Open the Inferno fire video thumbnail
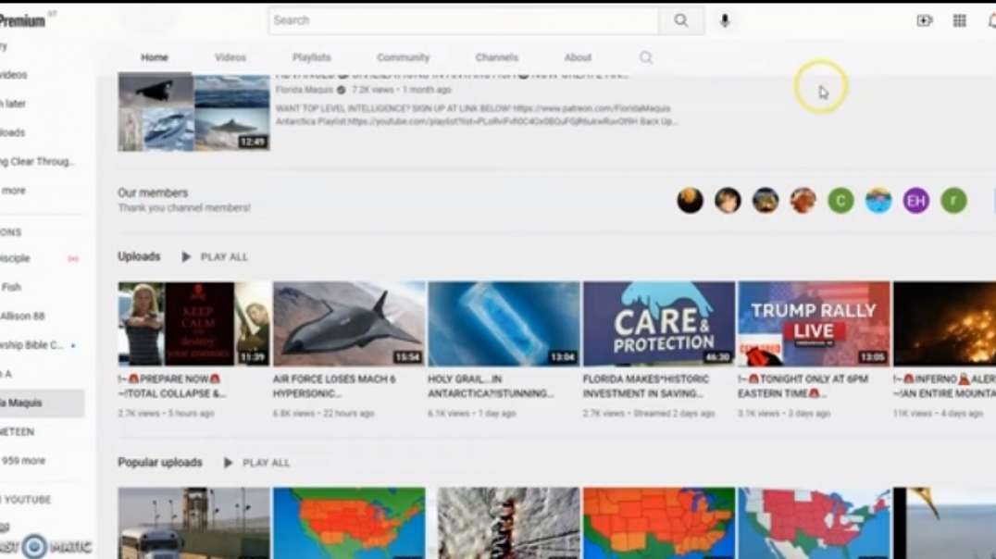Screen dimensions: 996x559 (944, 324)
